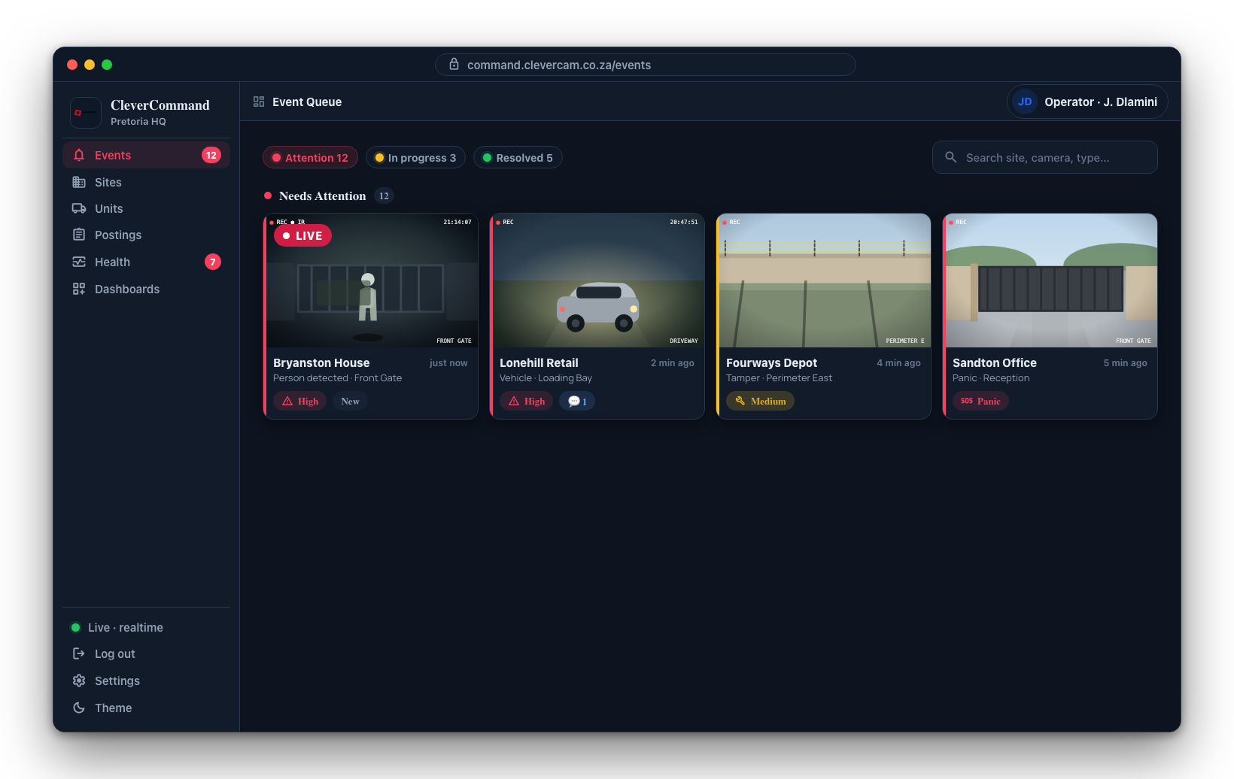Open the Sandton Office camera thumbnail

pyautogui.click(x=1051, y=280)
